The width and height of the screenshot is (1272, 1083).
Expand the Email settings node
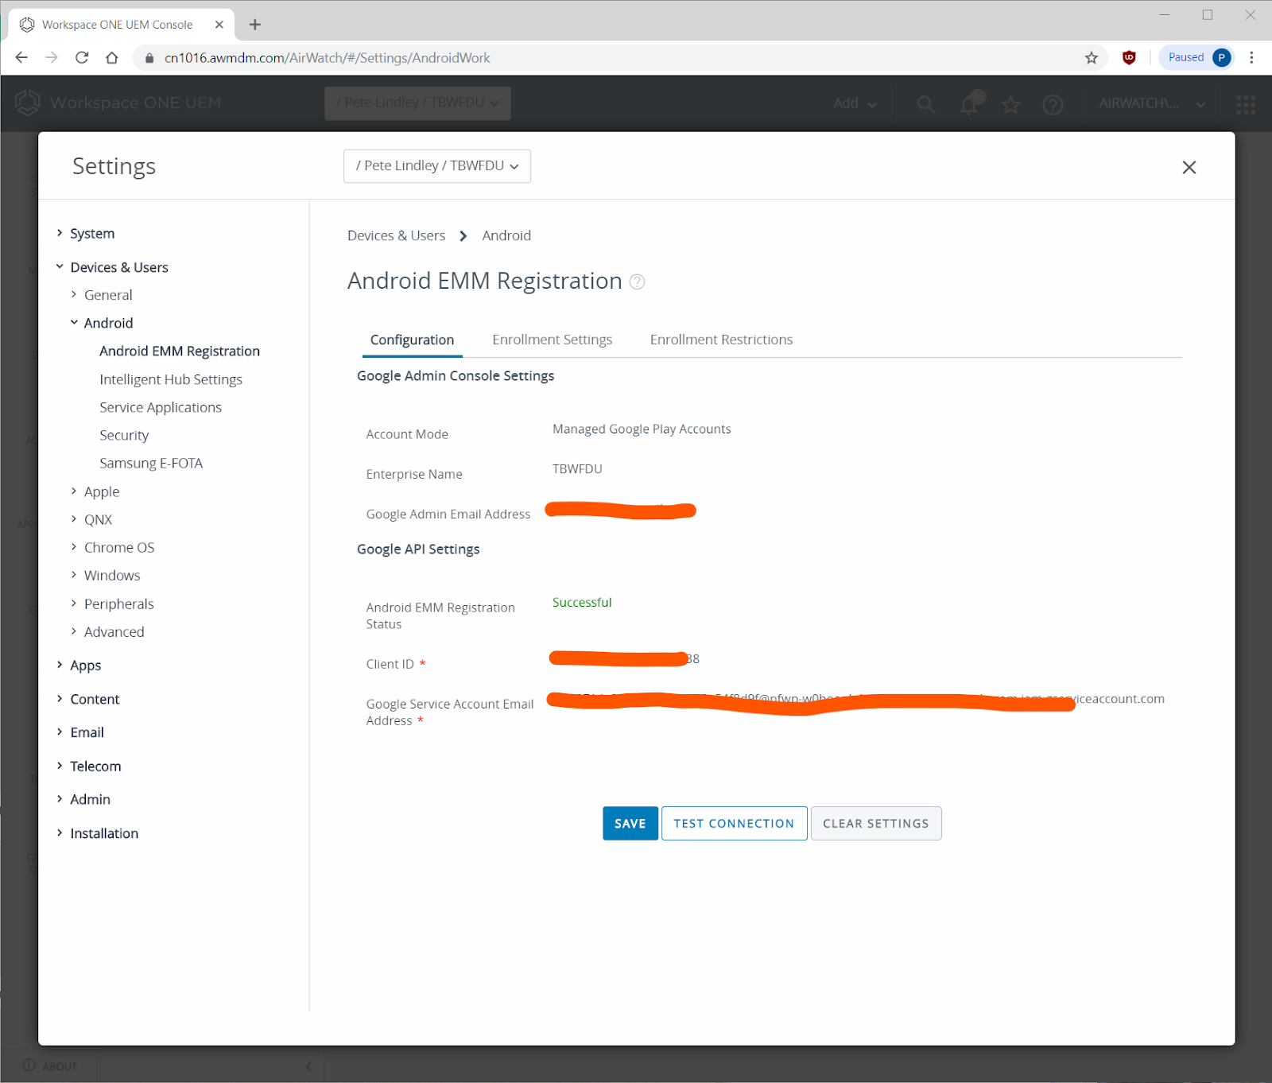[x=60, y=732]
